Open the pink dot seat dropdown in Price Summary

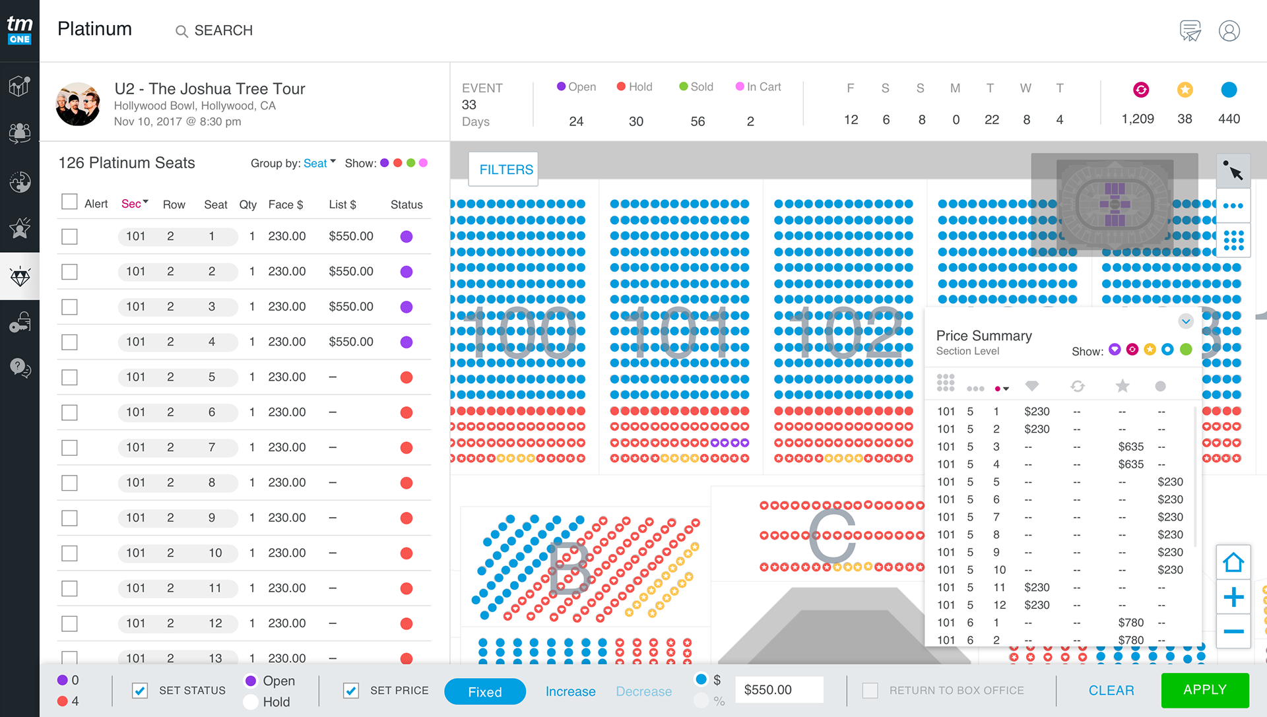click(1002, 389)
